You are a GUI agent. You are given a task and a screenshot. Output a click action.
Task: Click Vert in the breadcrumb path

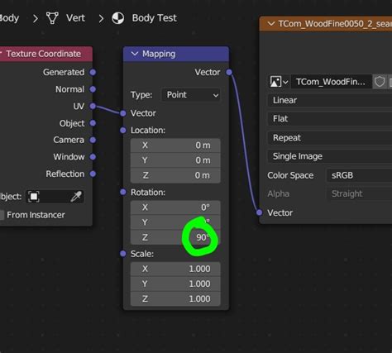pos(75,18)
